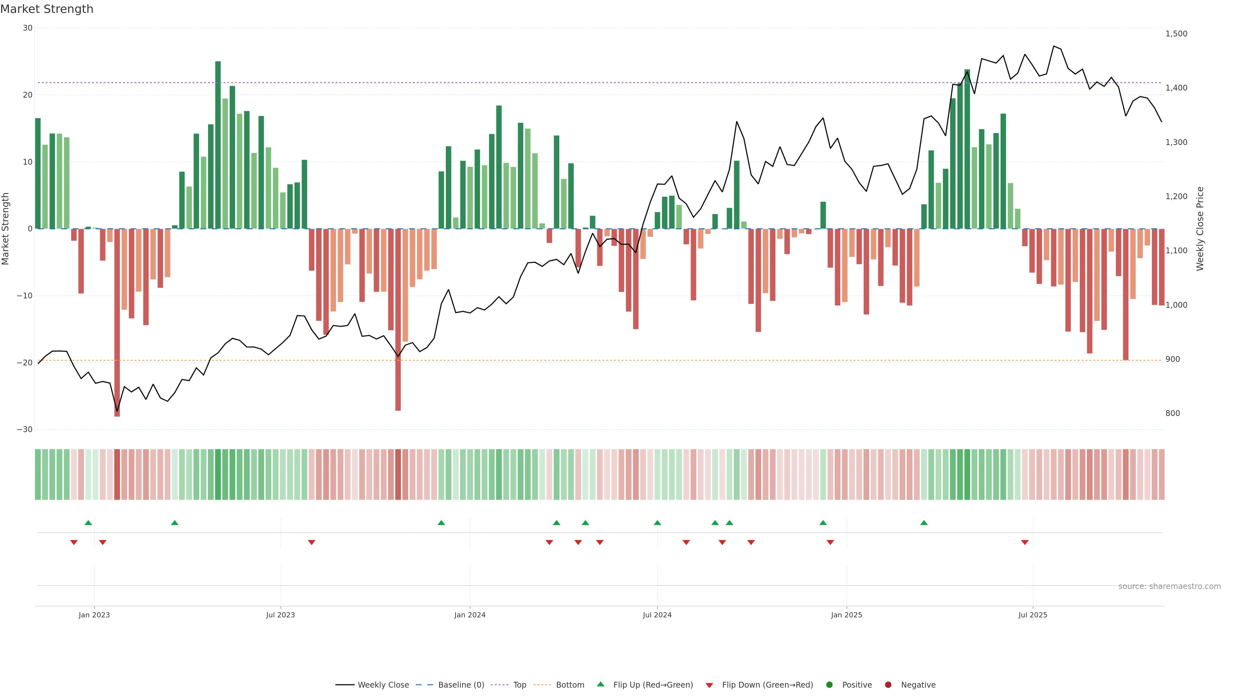Click the red Negative legend dot
This screenshot has height=696, width=1237.
[x=888, y=685]
